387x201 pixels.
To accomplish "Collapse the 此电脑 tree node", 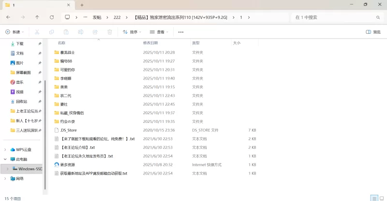I will click(x=5, y=159).
